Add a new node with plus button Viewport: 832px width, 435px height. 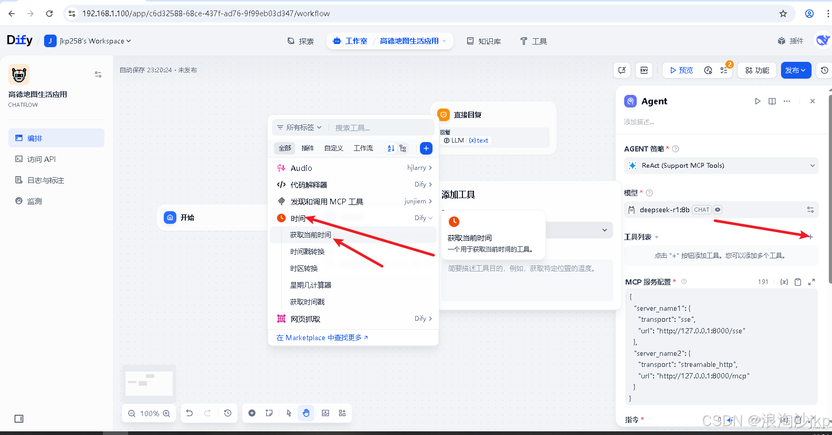[x=252, y=413]
